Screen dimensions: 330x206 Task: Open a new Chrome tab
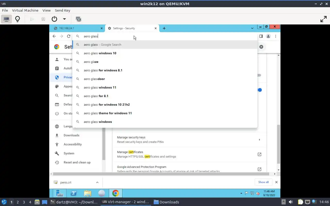164,28
